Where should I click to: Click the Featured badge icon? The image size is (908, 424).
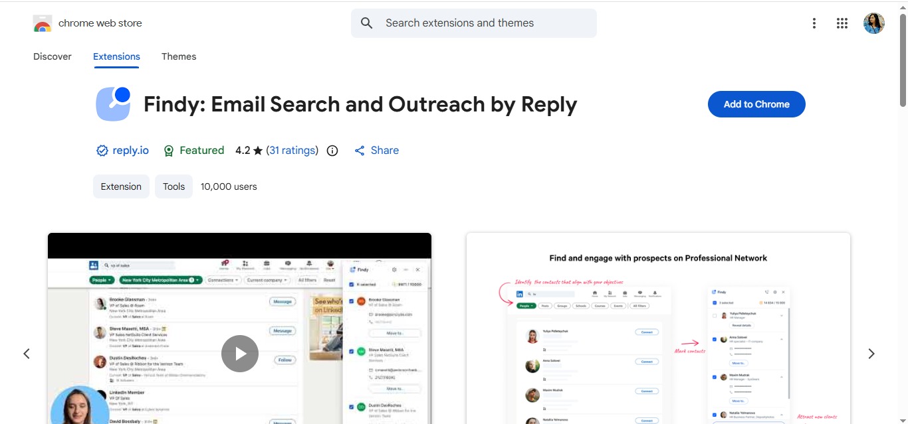click(169, 150)
